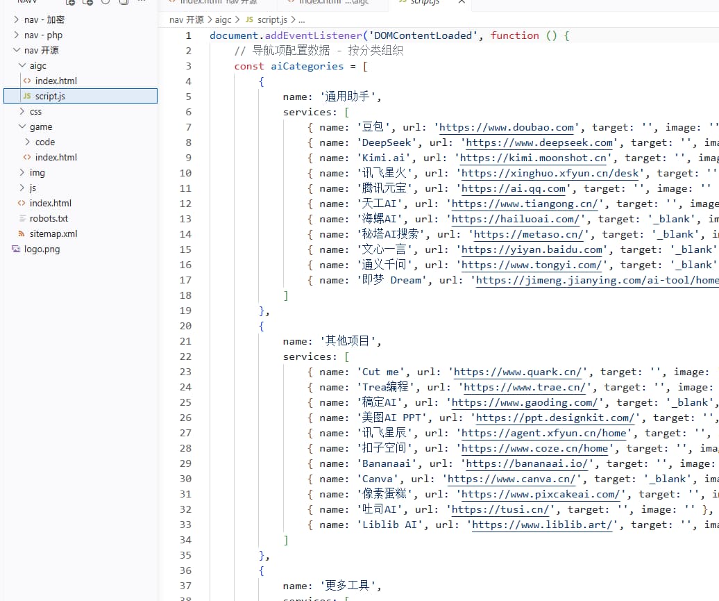Viewport: 719px width, 601px height.
Task: Follow the https://www.tiangong.cn/ link
Action: [525, 204]
